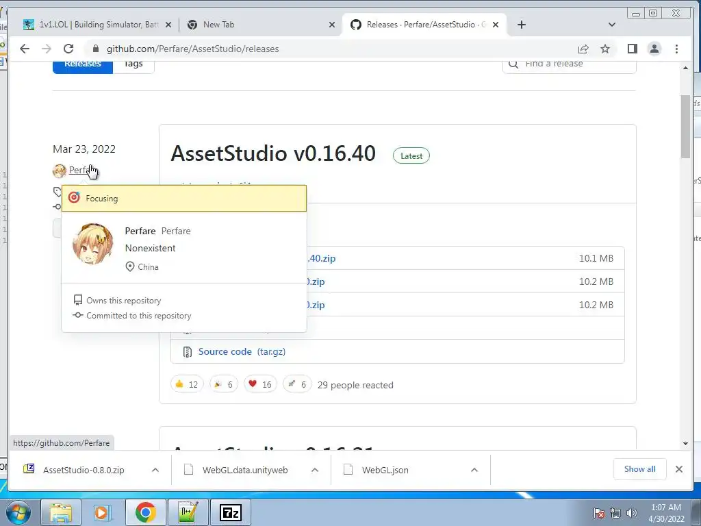Click the vertical scrollbar thumb

685,127
